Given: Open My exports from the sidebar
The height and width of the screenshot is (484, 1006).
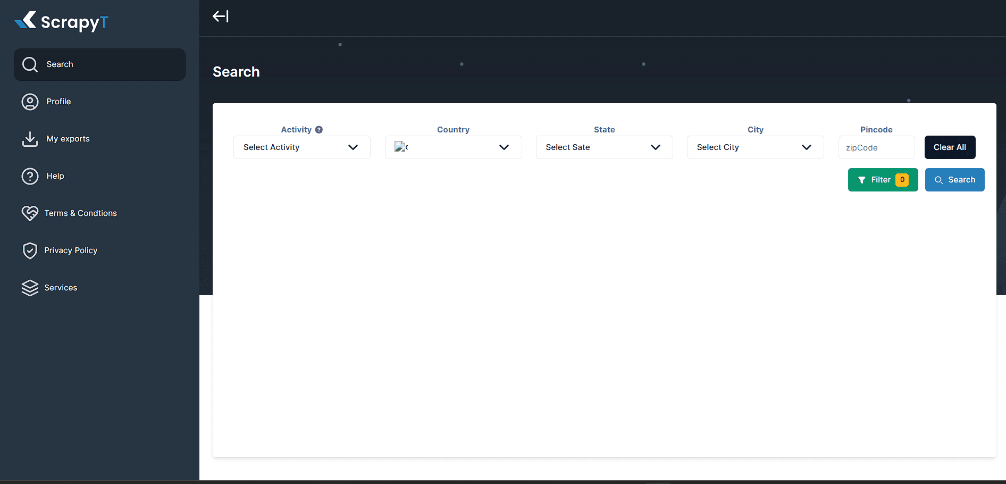Looking at the screenshot, I should [68, 139].
